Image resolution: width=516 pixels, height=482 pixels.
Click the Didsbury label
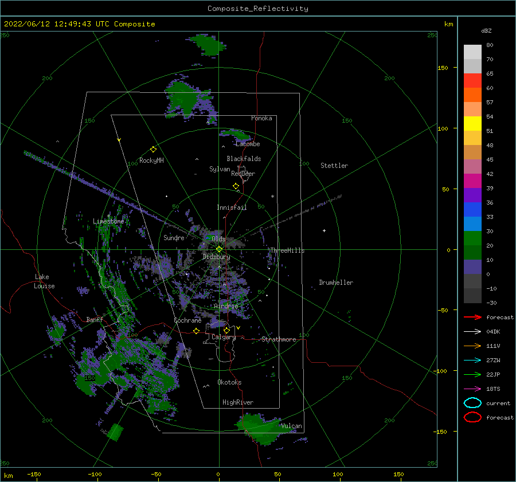(216, 257)
